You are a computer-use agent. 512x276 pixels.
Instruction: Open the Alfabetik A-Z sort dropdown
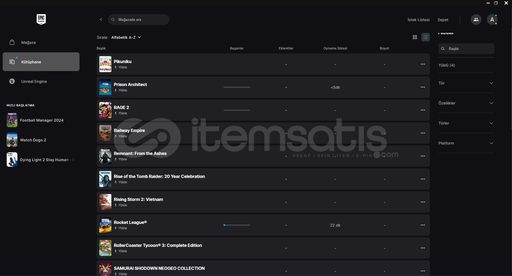[126, 37]
